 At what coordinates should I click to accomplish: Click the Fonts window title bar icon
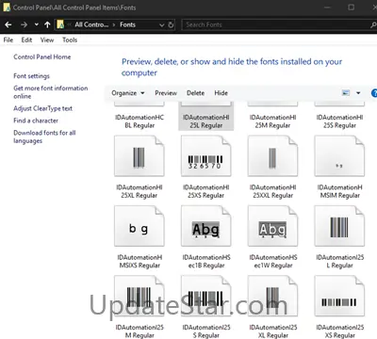[x=7, y=7]
